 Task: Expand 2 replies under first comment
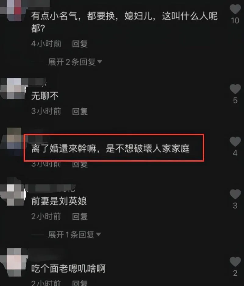(x=72, y=62)
